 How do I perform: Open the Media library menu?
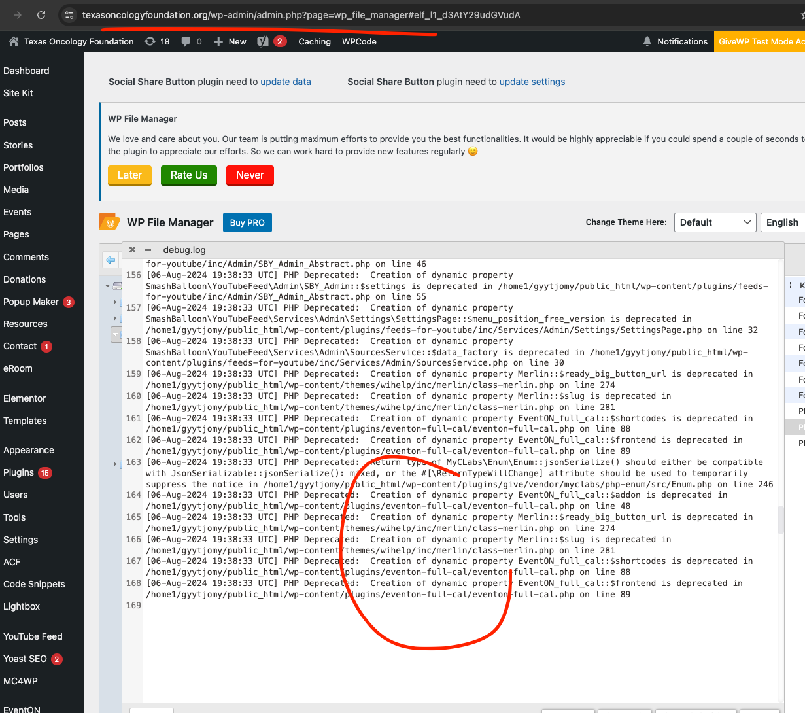point(16,190)
